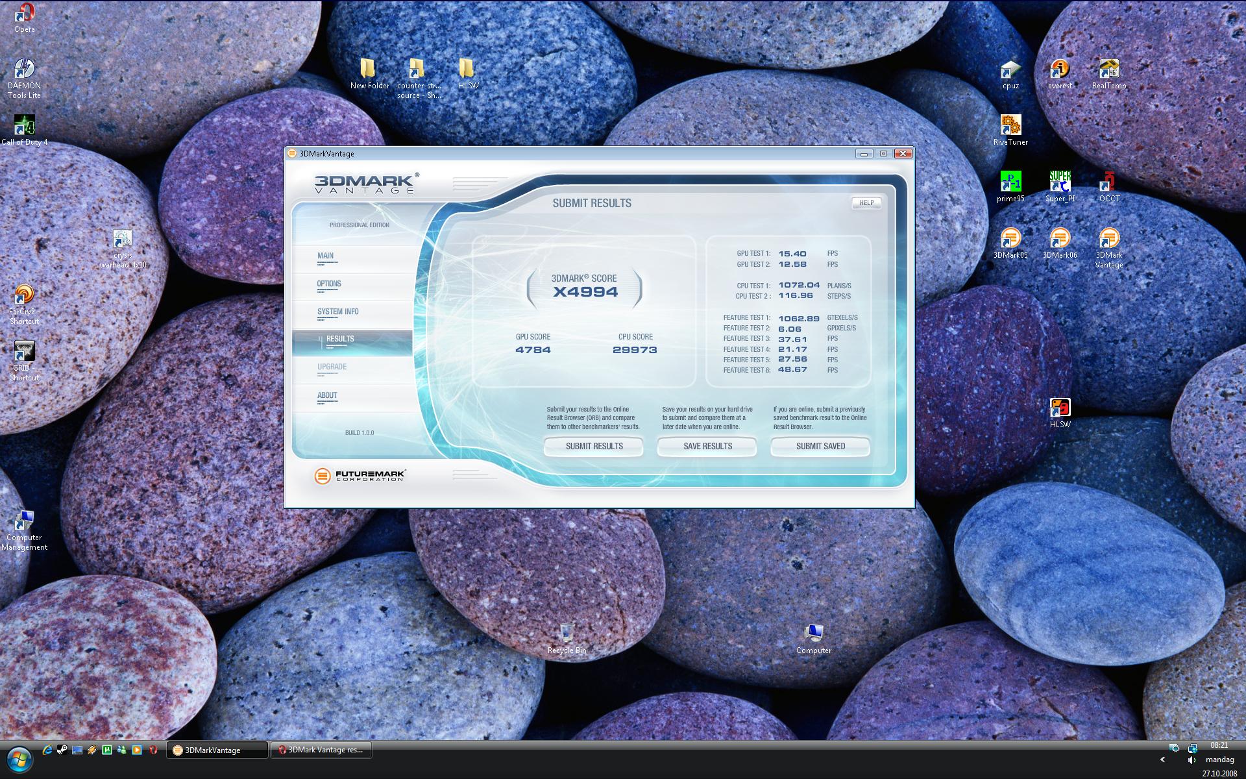Open the UPGRADE sidebar item
Image resolution: width=1246 pixels, height=779 pixels.
tap(352, 369)
